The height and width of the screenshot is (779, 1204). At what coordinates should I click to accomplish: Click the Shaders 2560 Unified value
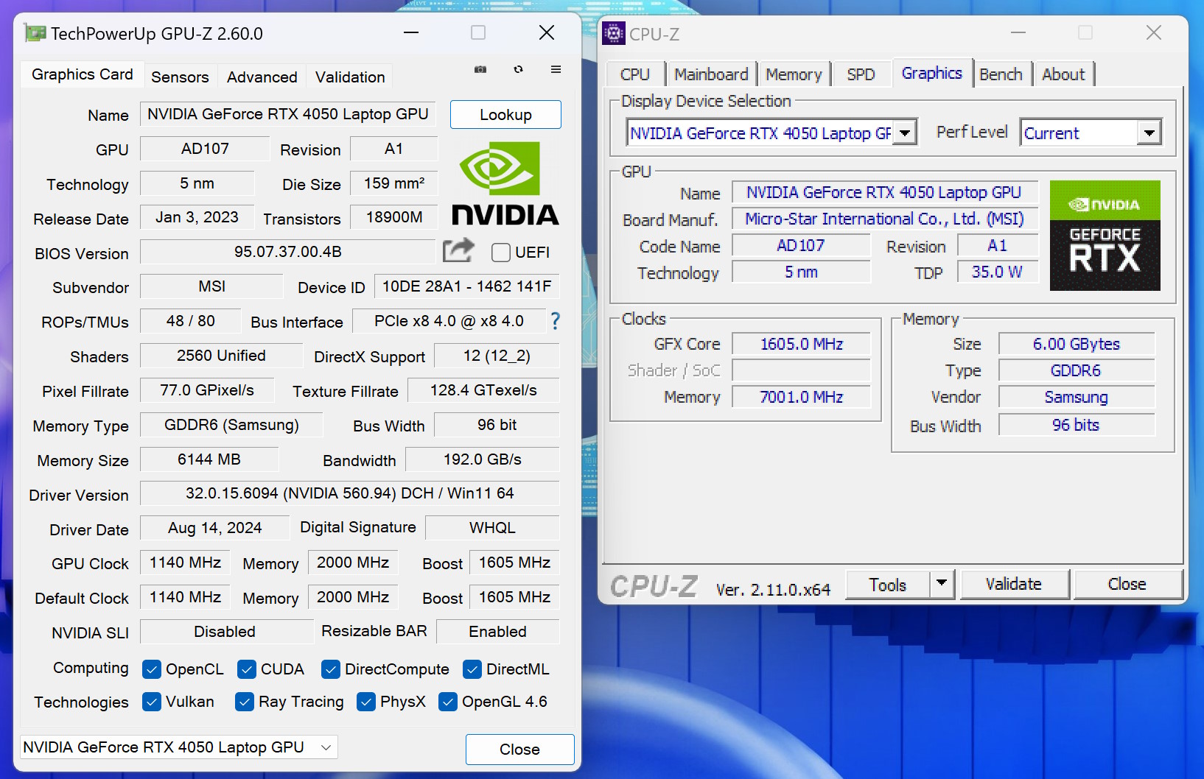(x=221, y=356)
